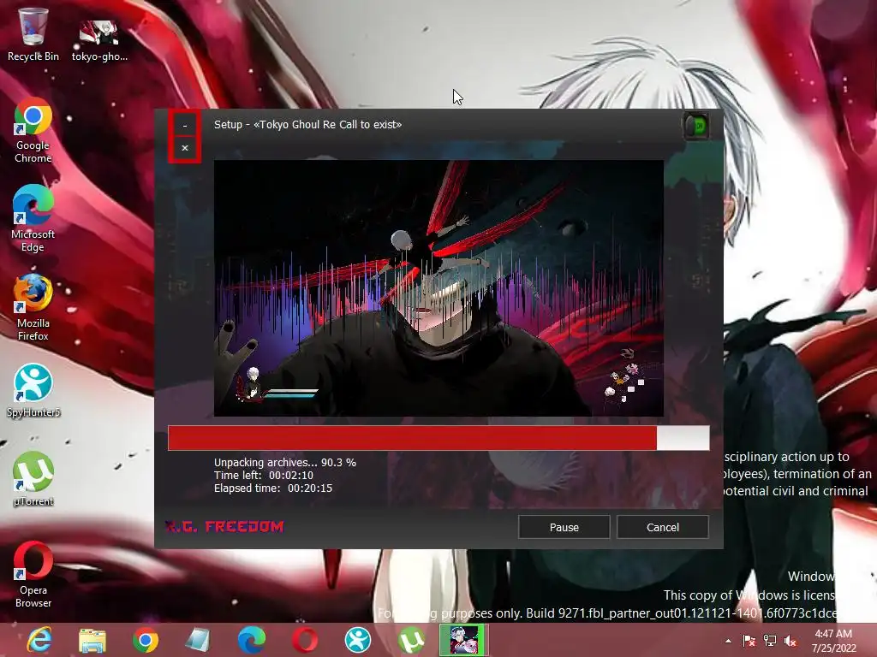Open Mozilla Firefox desktop shortcut

click(33, 307)
